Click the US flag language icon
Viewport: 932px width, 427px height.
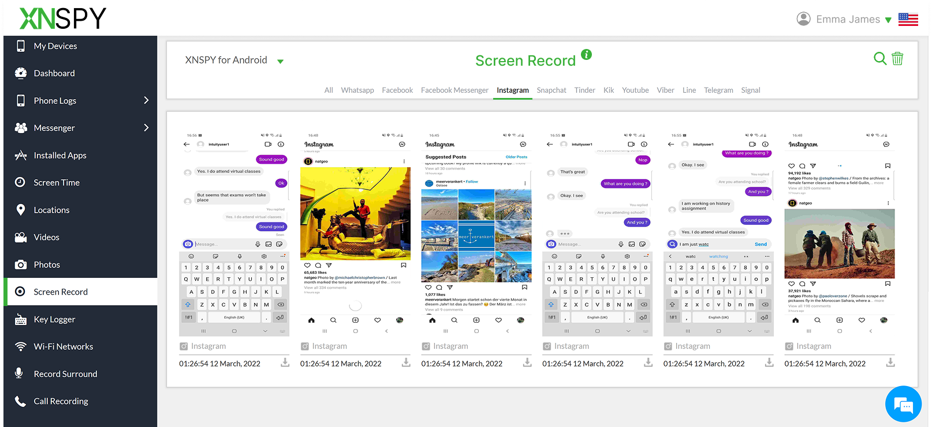coord(908,19)
